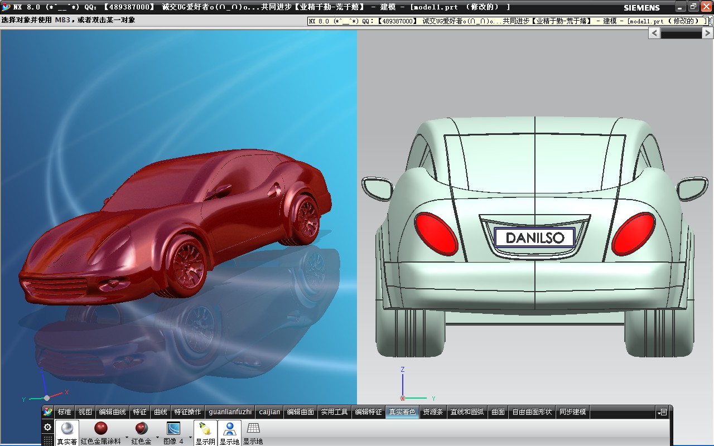Image resolution: width=714 pixels, height=446 pixels.
Task: Switch to 曲面 tab
Action: (498, 412)
